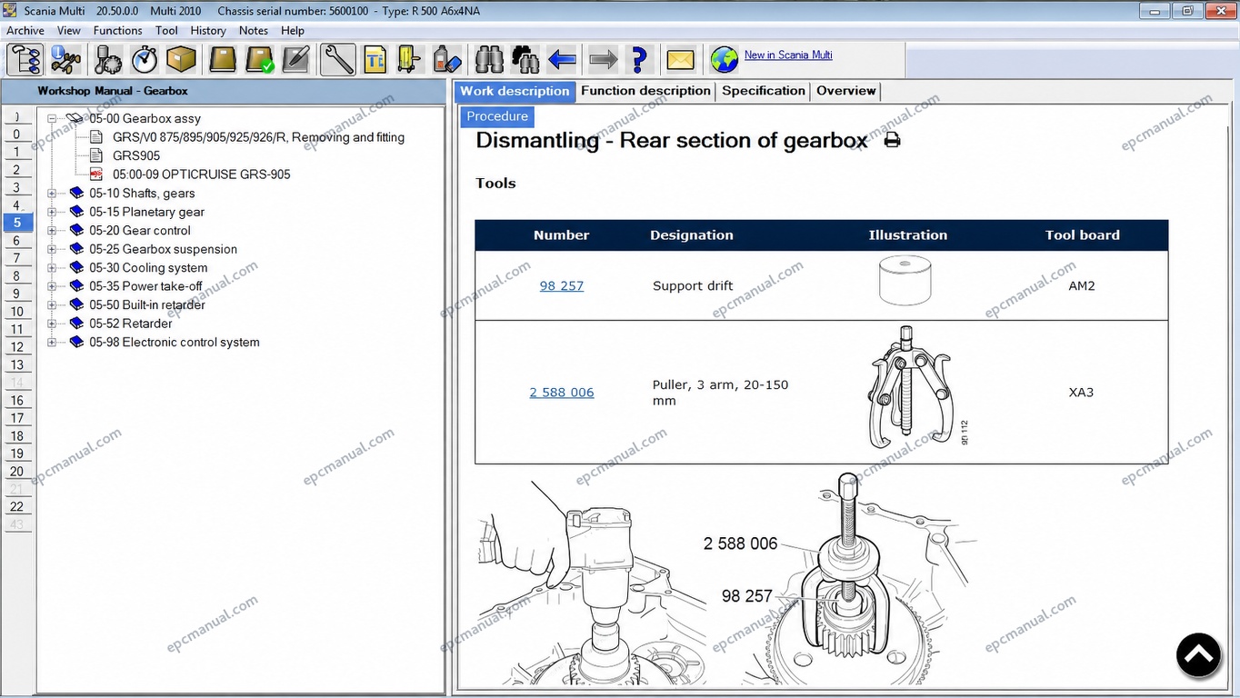This screenshot has height=698, width=1240.
Task: Click the round scroll-to-top arrow button
Action: pos(1199,655)
